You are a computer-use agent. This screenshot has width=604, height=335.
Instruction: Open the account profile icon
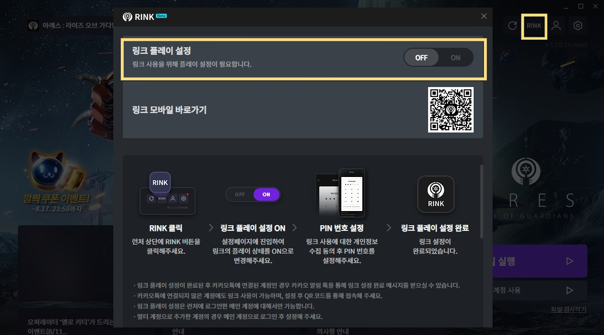556,26
